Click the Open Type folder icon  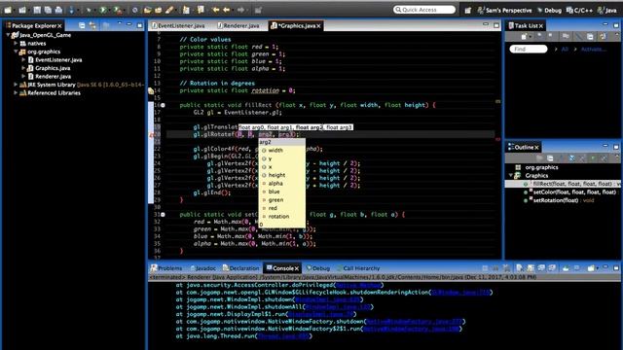pyautogui.click(x=147, y=10)
